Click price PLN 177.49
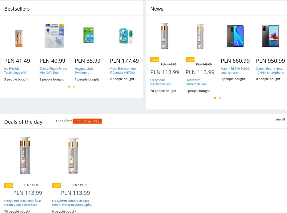The width and height of the screenshot is (287, 213). [x=125, y=61]
